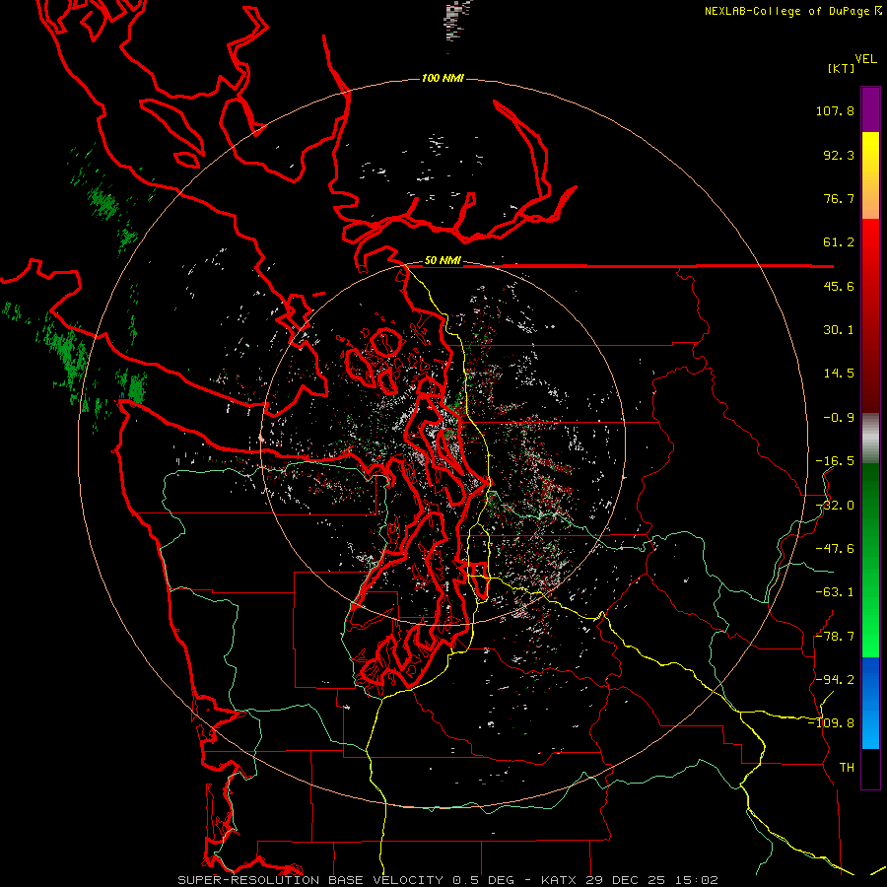This screenshot has width=887, height=887.
Task: Click the 92.3 velocity scale value
Action: (x=839, y=155)
